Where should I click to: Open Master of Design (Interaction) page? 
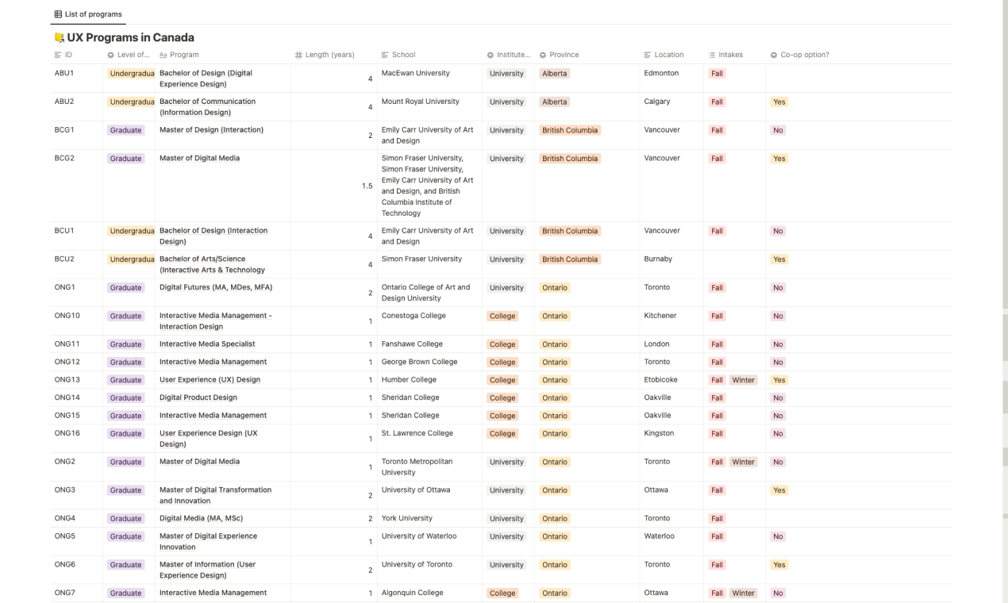pos(211,129)
